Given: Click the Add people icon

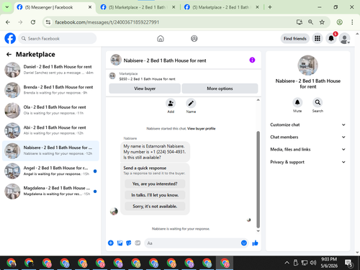Looking at the screenshot, I should (x=171, y=104).
